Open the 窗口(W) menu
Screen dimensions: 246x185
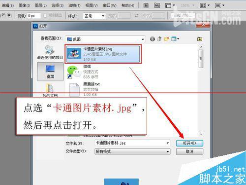tap(109, 5)
